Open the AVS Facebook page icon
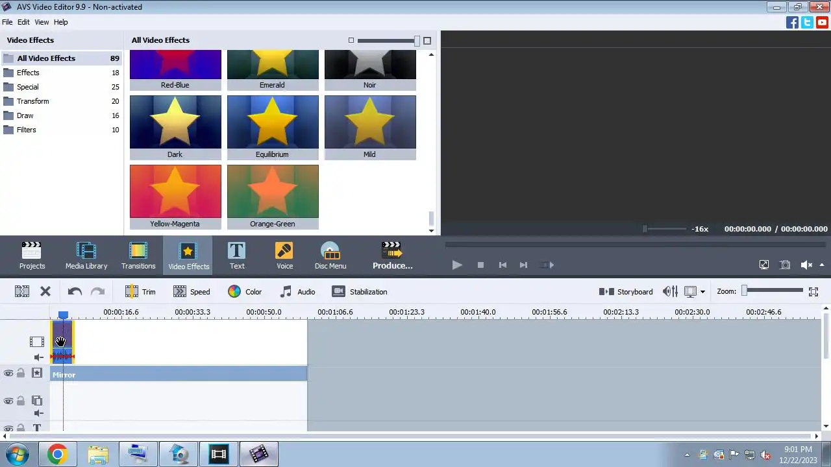 click(x=792, y=22)
